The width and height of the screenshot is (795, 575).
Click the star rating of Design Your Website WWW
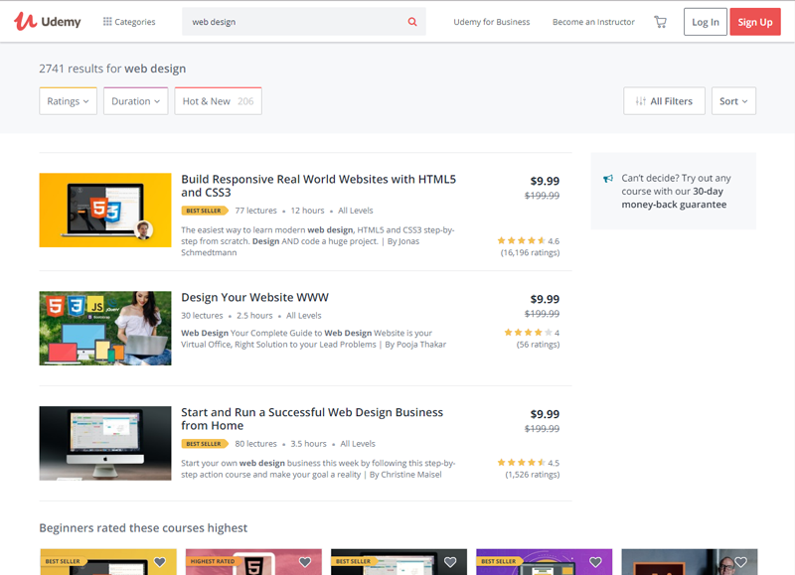(527, 333)
